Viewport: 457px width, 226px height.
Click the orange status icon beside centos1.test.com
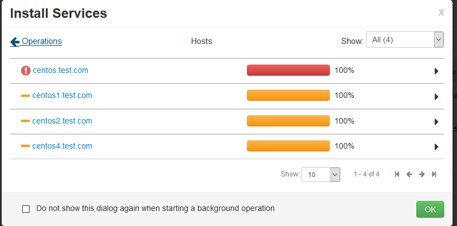tap(25, 96)
